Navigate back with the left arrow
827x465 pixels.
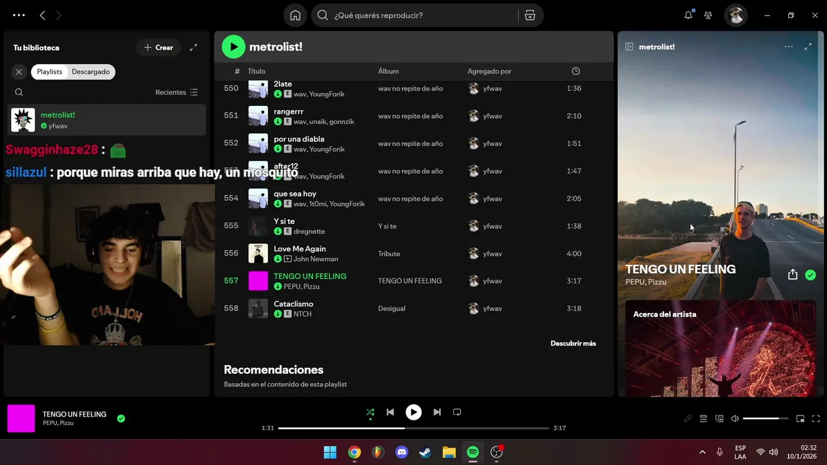(x=43, y=15)
